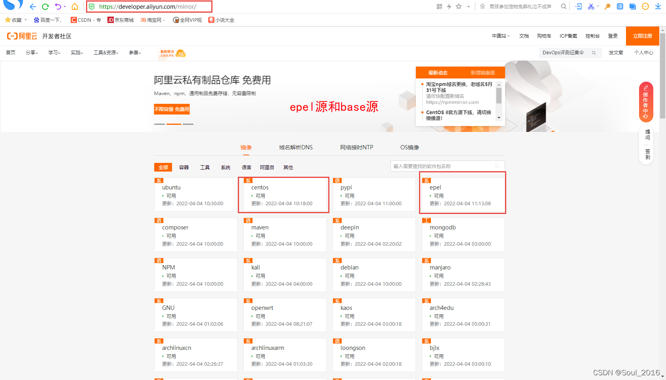
Task: Open the 京东商城 bookmark
Action: point(121,20)
